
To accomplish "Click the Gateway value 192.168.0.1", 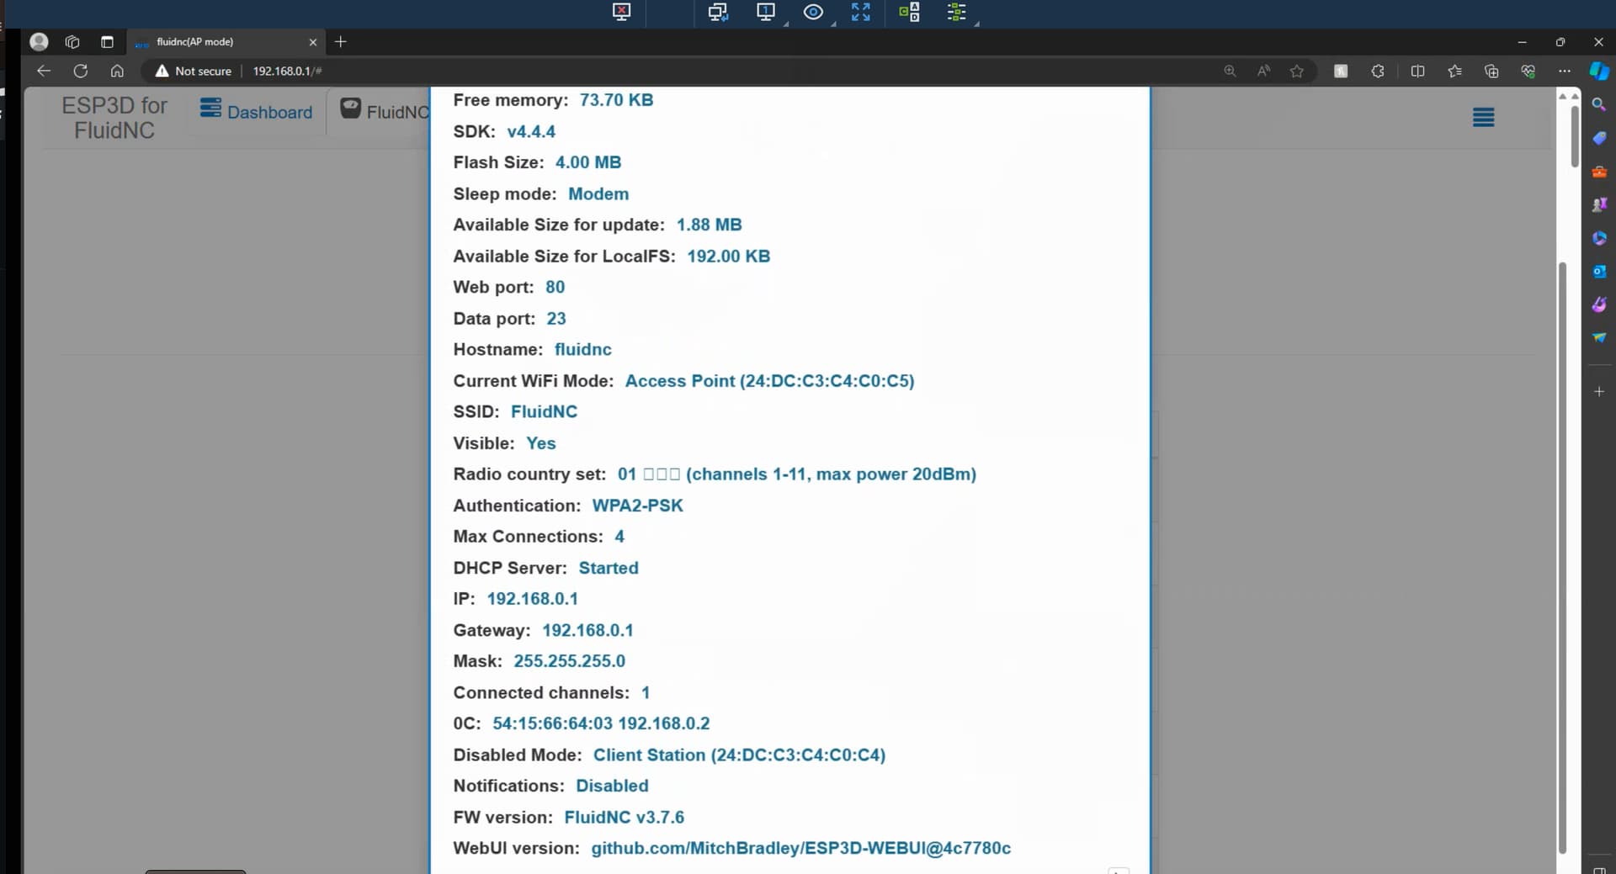I will click(587, 630).
